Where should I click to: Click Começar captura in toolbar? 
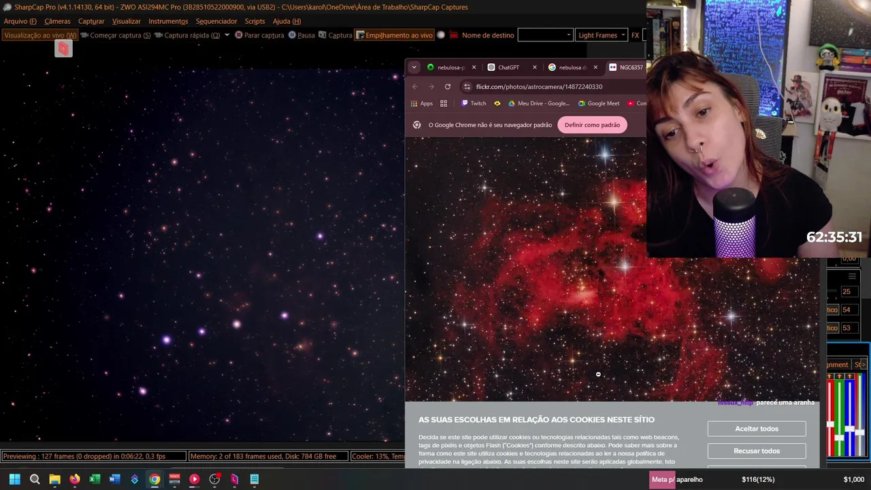click(x=115, y=35)
